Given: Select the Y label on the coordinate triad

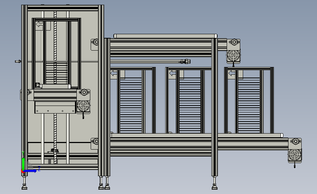Looking at the screenshot, I should pos(23,153).
